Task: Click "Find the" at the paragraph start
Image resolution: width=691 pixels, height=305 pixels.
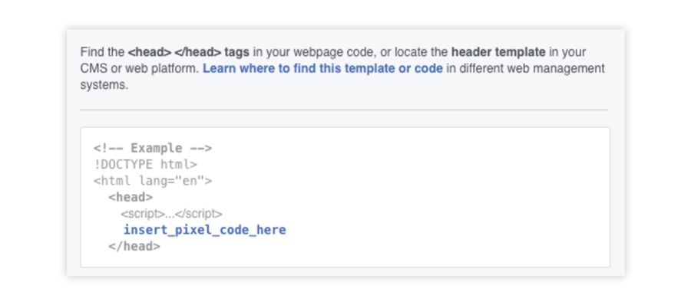Action: pyautogui.click(x=102, y=52)
